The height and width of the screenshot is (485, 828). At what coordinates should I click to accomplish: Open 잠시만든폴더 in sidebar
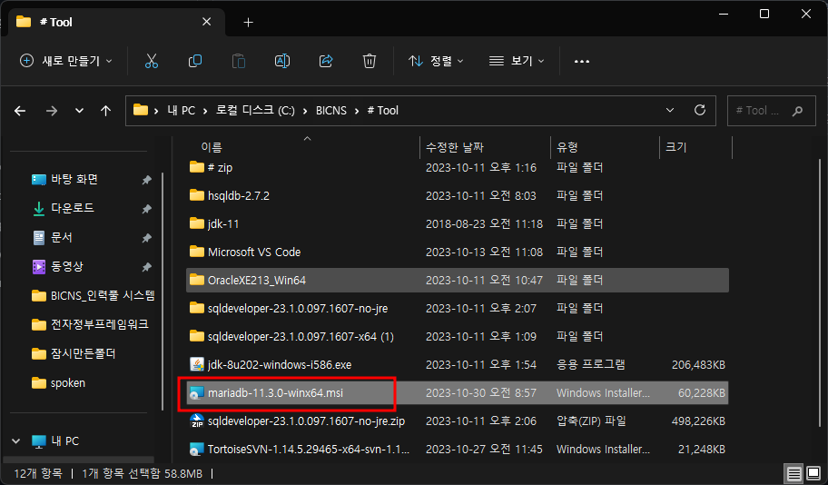click(74, 353)
